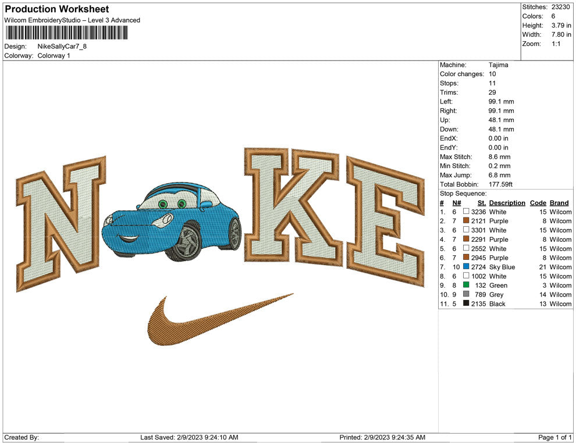Click the White swatch in stop 1
The height and width of the screenshot is (443, 576).
point(466,212)
